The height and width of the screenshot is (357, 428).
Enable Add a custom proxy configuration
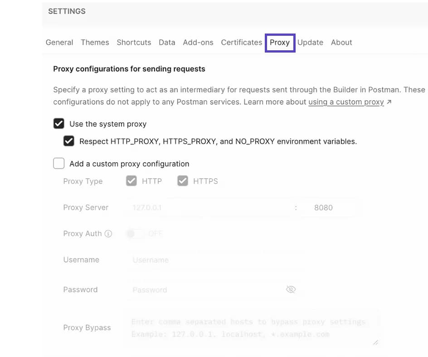(x=59, y=164)
